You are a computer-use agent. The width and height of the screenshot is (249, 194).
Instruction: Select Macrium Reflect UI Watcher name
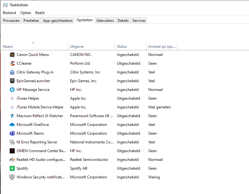pyautogui.click(x=40, y=116)
